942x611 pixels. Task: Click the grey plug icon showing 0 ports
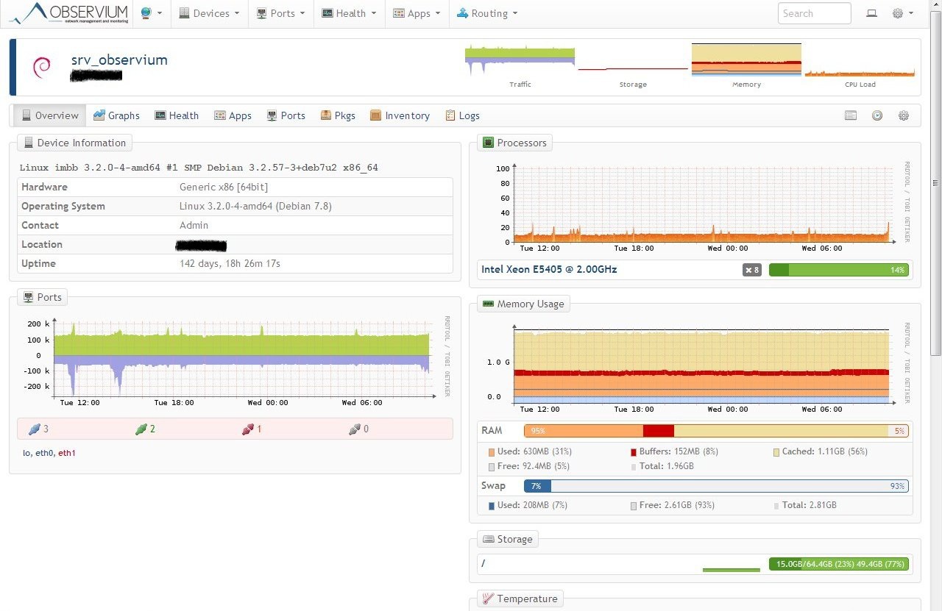point(355,429)
